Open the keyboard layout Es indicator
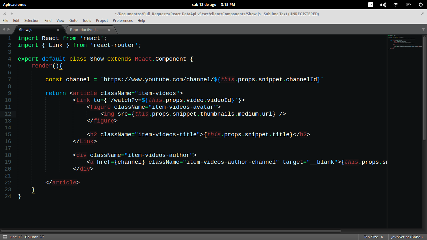Image resolution: width=427 pixels, height=240 pixels. [371, 4]
